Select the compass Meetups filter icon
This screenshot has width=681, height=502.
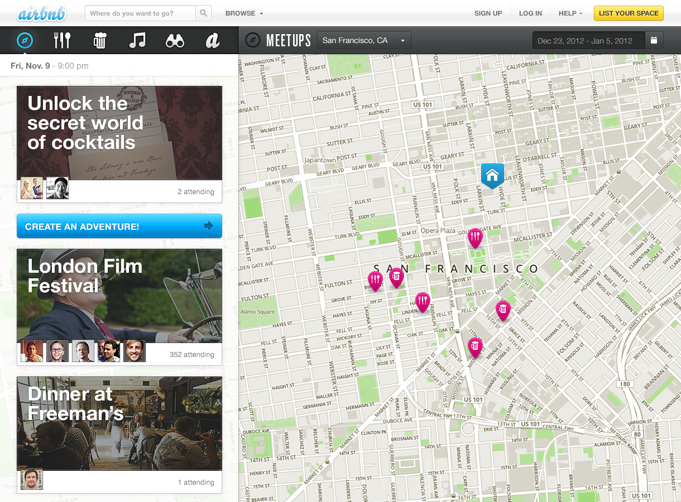click(25, 40)
